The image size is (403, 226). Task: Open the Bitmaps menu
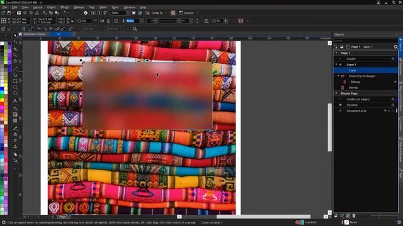(79, 8)
